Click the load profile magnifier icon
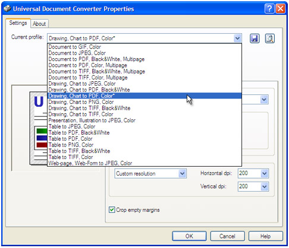 tap(270, 39)
